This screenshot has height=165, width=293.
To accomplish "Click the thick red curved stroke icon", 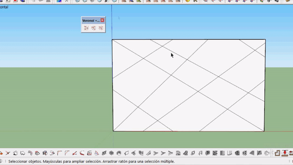I will (x=82, y=153).
